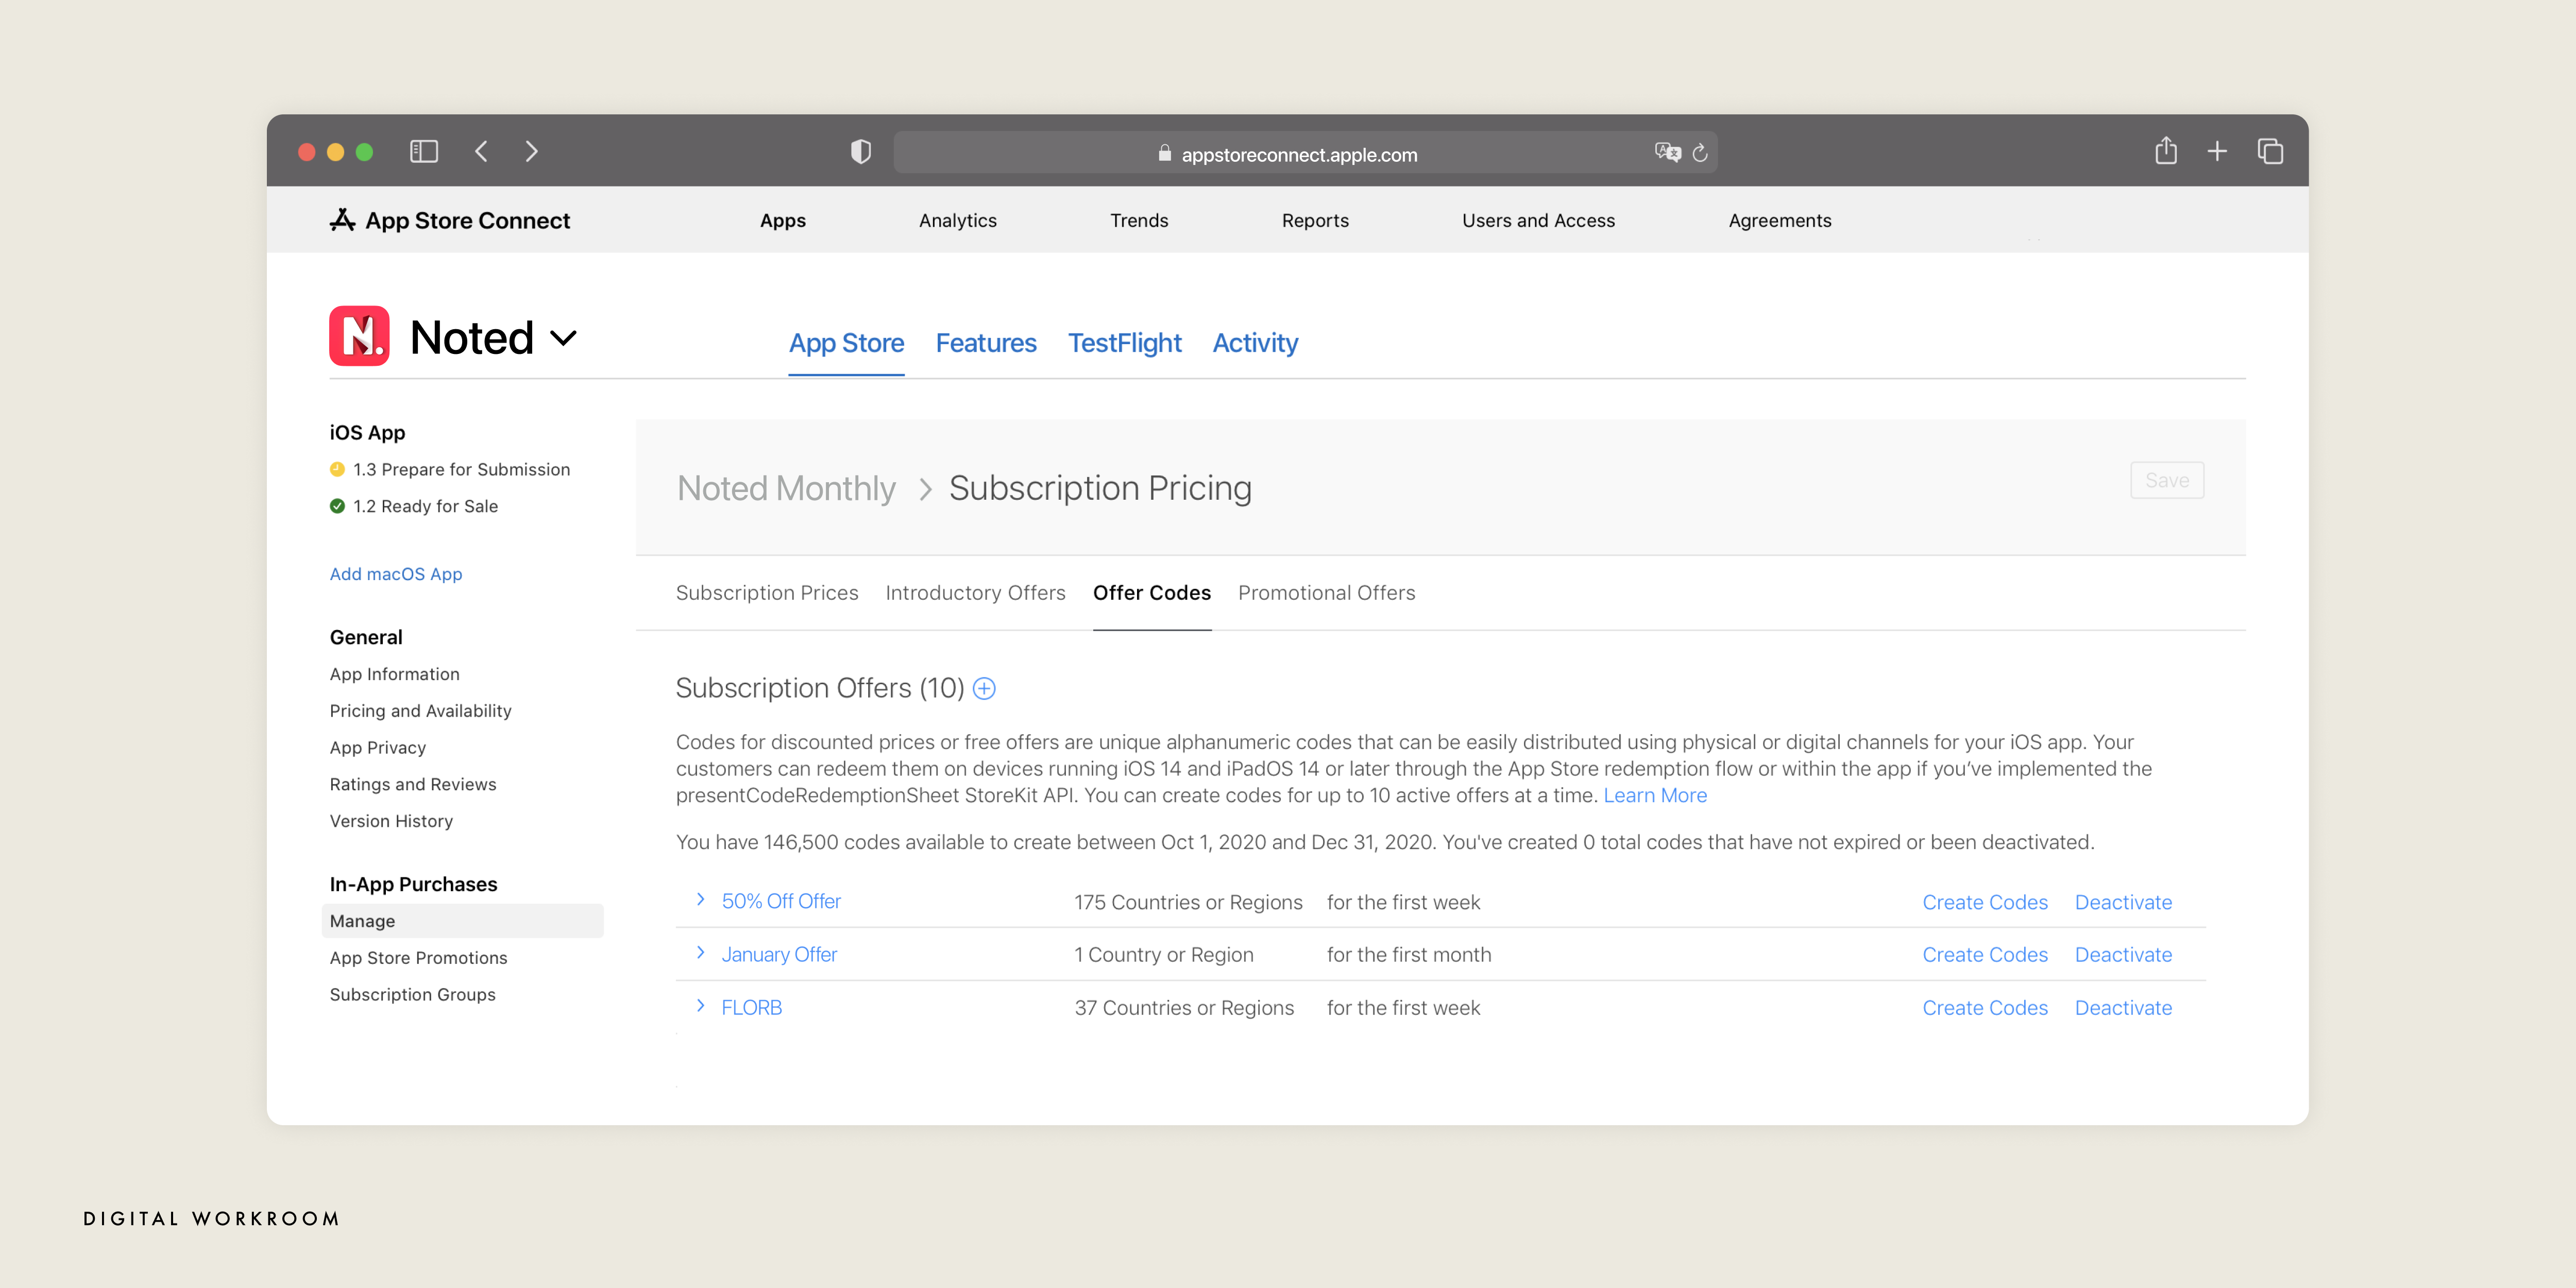Open the Promotional Offers tab
Viewport: 2576px width, 1288px height.
coord(1326,592)
